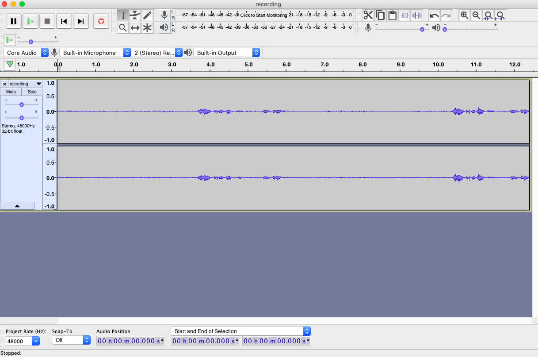Select the Envelope tool
The height and width of the screenshot is (357, 538).
tap(135, 15)
